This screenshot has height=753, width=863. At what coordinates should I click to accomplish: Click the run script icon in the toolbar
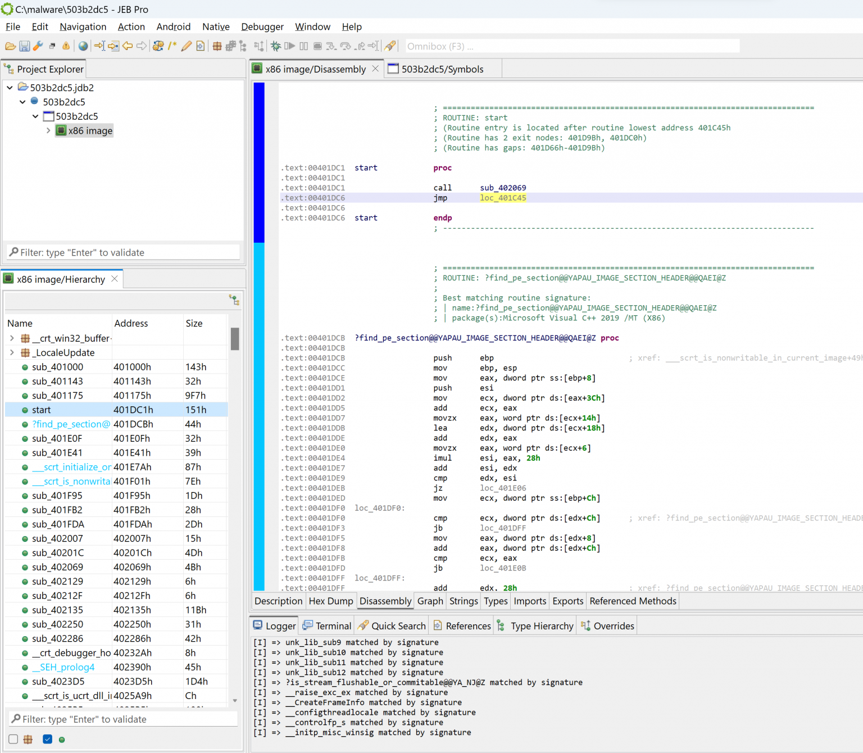coord(200,46)
